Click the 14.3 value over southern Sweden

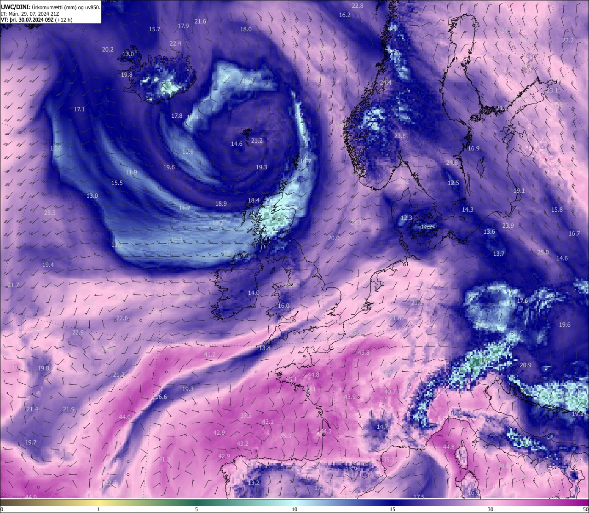pyautogui.click(x=468, y=210)
